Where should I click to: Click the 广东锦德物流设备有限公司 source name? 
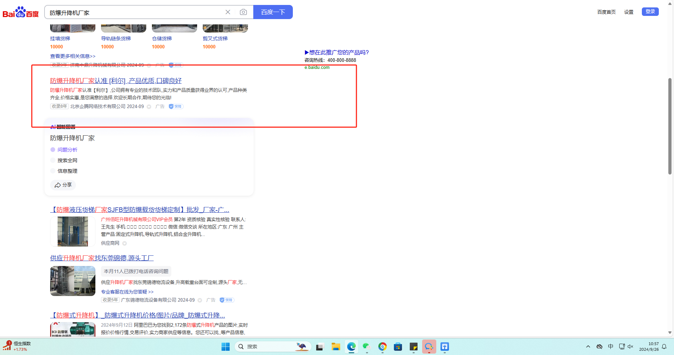click(149, 300)
